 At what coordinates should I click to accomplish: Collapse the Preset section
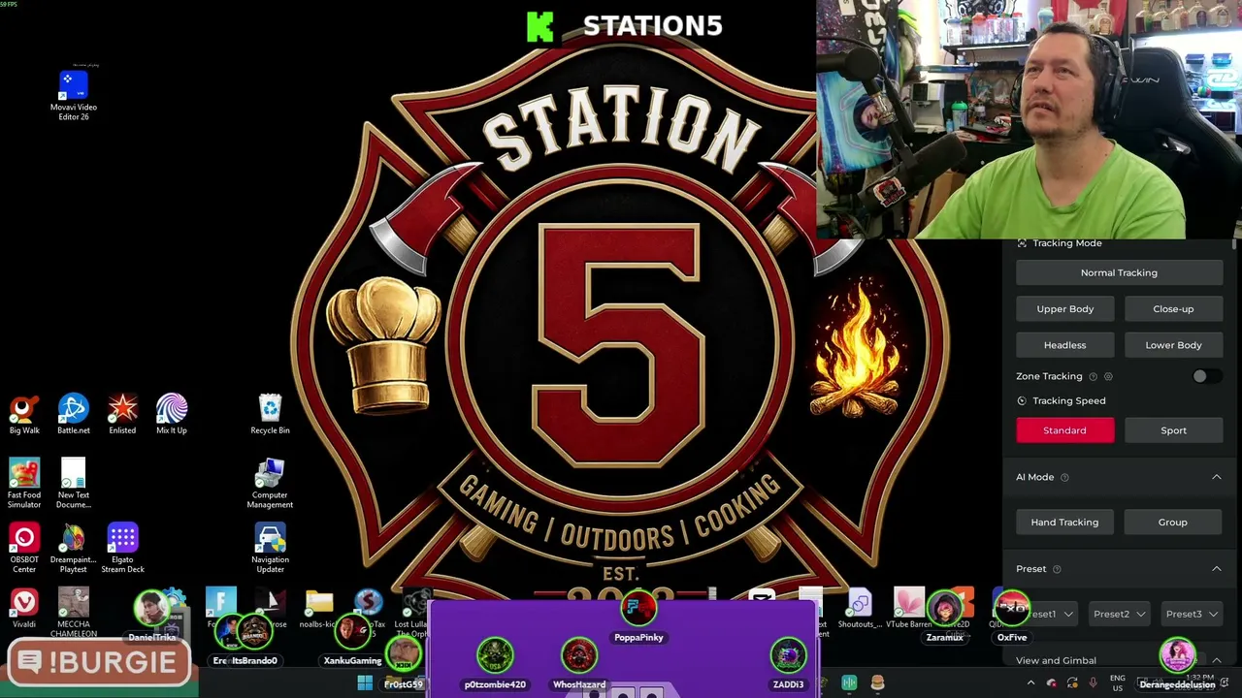pyautogui.click(x=1216, y=569)
